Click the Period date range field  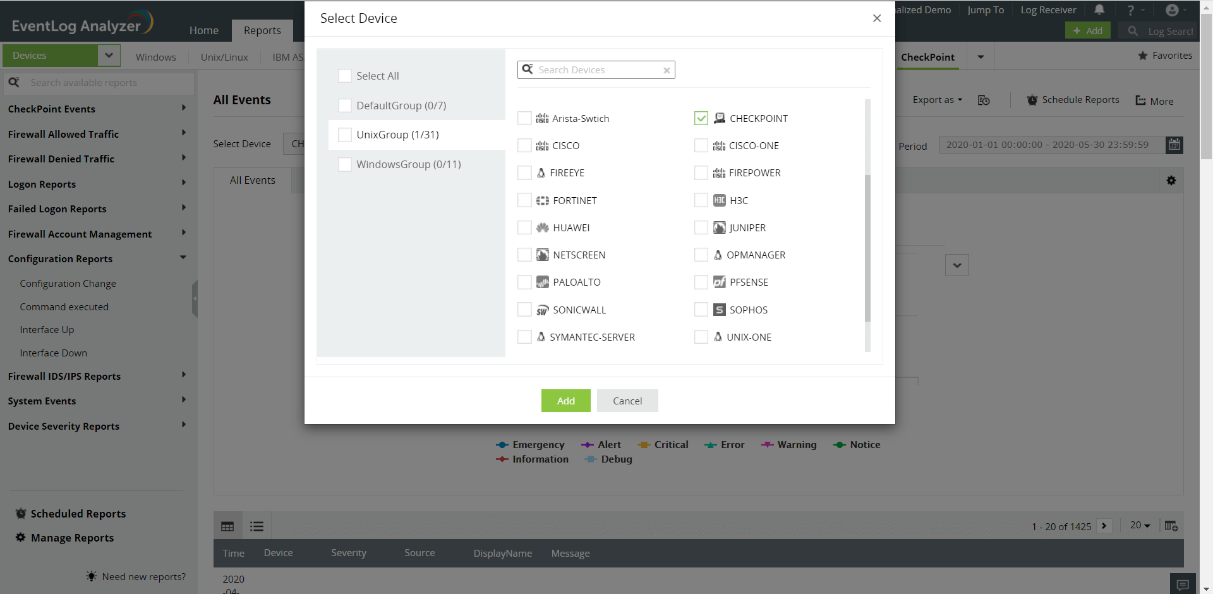pyautogui.click(x=1052, y=145)
